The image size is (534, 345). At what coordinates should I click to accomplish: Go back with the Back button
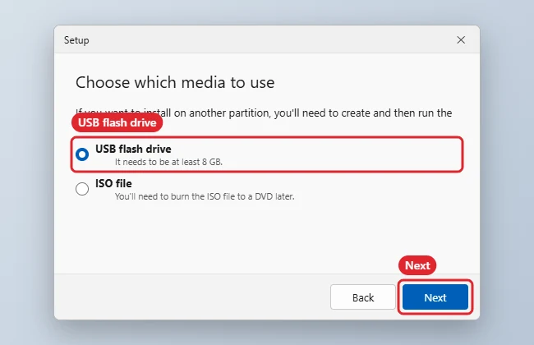[362, 297]
